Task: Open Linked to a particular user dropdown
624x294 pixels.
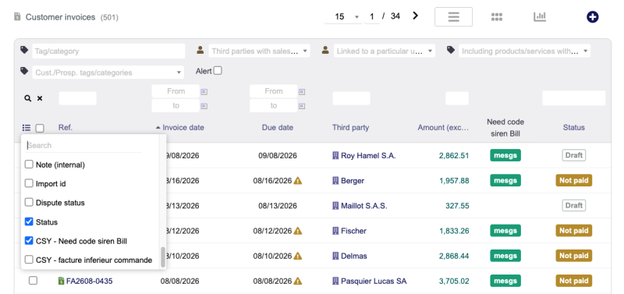Action: (384, 51)
